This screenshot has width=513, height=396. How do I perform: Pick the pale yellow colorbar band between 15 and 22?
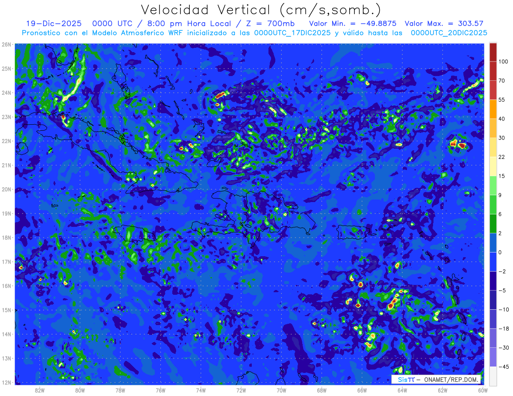click(x=493, y=167)
